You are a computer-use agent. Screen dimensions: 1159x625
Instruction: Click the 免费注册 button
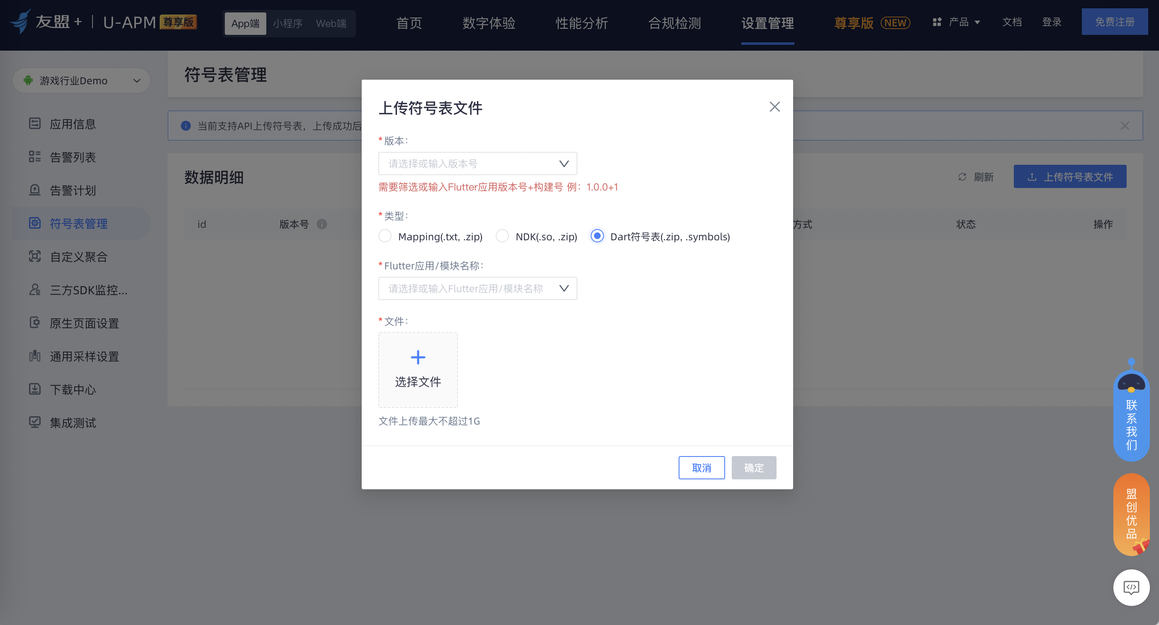[1115, 22]
